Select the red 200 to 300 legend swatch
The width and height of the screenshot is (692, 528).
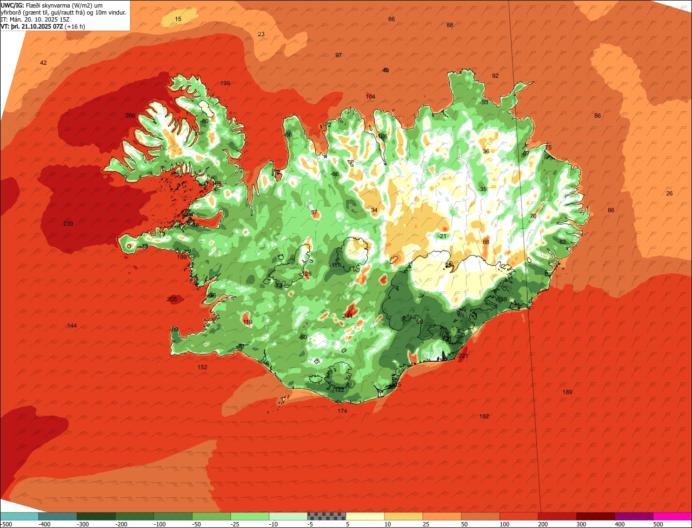coord(557,516)
